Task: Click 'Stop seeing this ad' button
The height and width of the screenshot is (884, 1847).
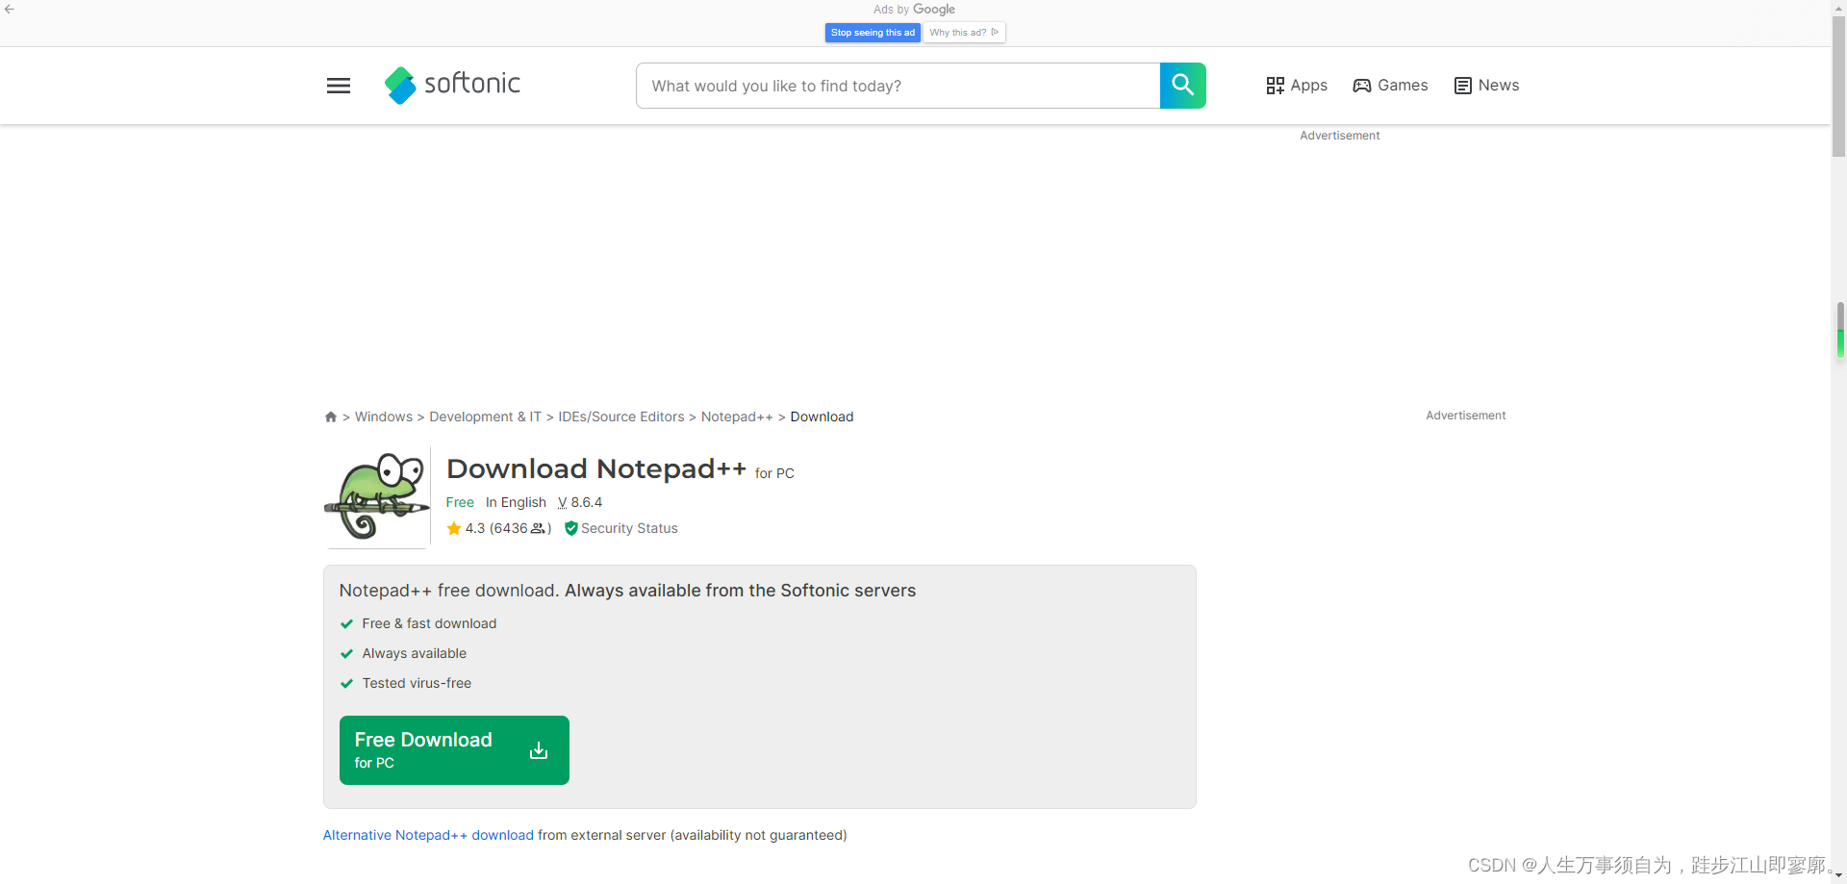Action: (x=873, y=33)
